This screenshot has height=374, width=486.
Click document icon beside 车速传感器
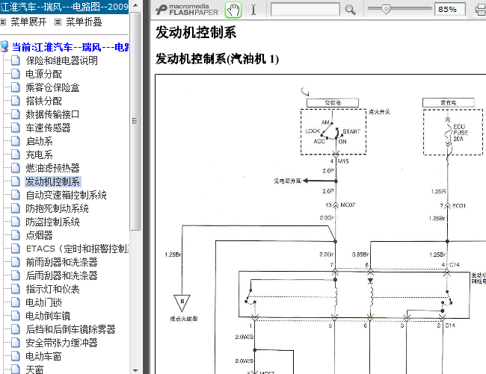(16, 128)
